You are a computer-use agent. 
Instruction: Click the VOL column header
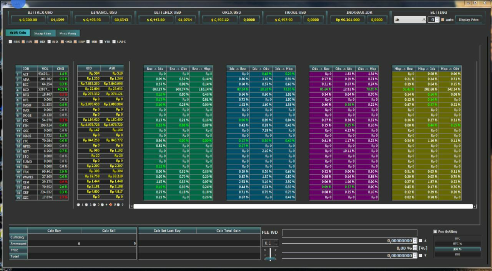tap(45, 69)
